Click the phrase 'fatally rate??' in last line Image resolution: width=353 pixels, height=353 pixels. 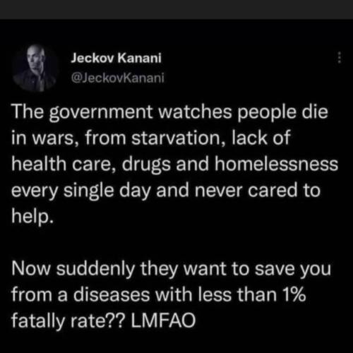pos(67,321)
